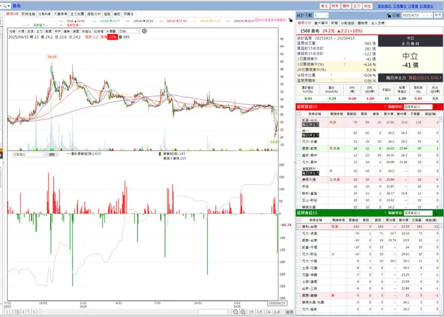Switch to 主力地圖 tab
The width and height of the screenshot is (444, 317).
pyautogui.click(x=77, y=14)
